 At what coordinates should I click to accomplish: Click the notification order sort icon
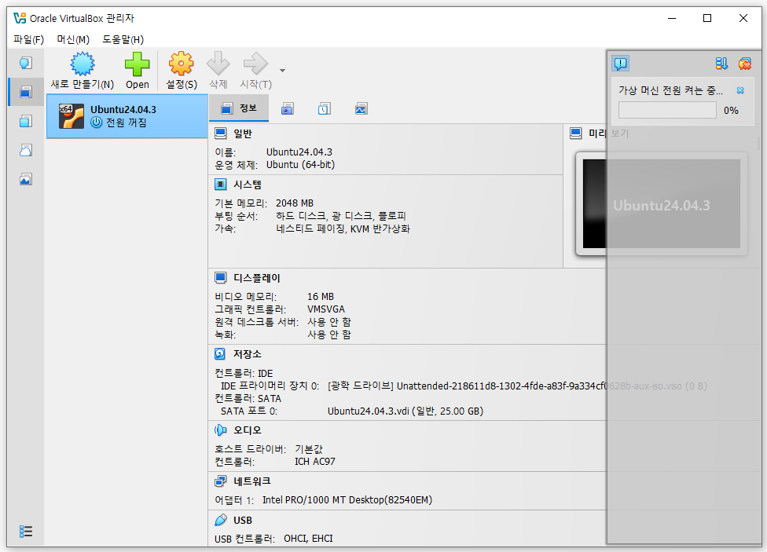tap(721, 64)
